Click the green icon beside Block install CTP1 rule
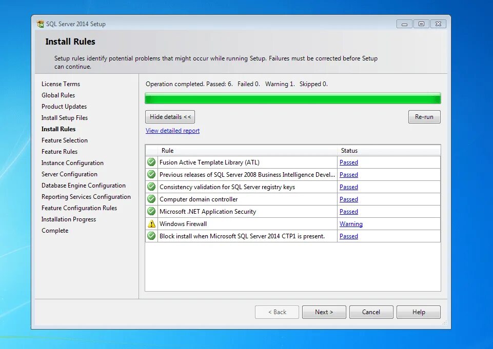 click(x=151, y=236)
